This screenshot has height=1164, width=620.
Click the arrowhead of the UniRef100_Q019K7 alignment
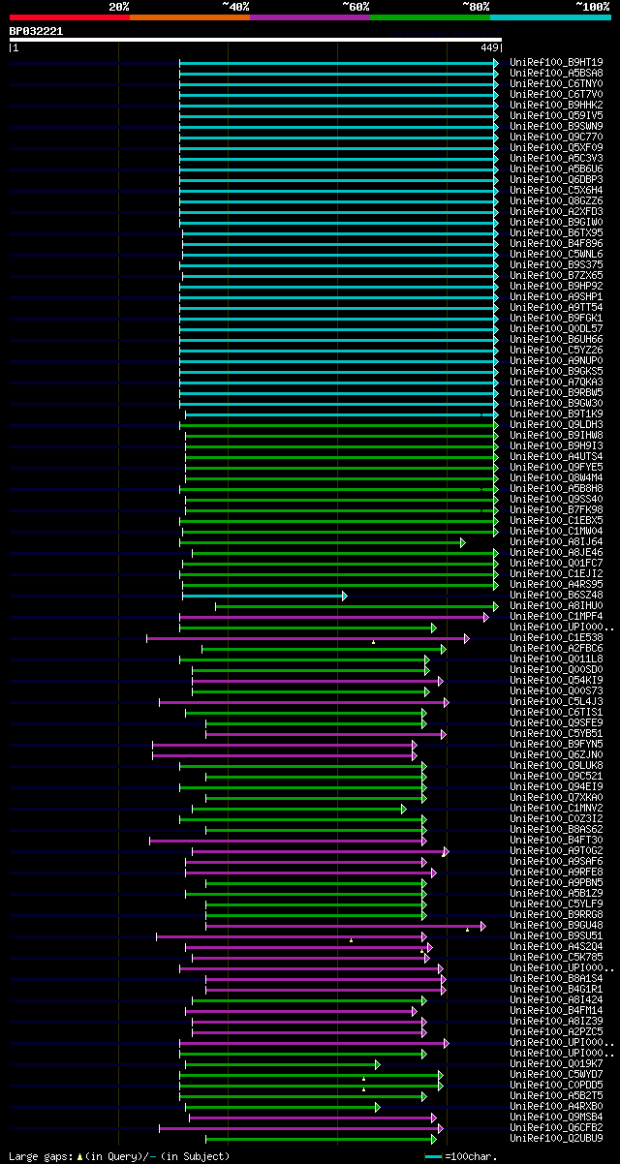pyautogui.click(x=378, y=1064)
